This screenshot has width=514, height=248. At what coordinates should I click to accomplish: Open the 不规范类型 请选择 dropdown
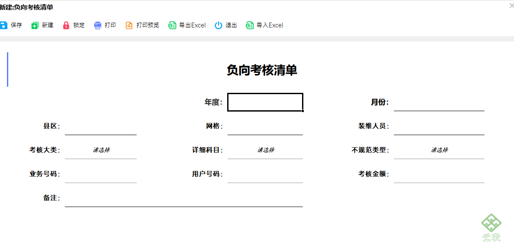point(439,150)
